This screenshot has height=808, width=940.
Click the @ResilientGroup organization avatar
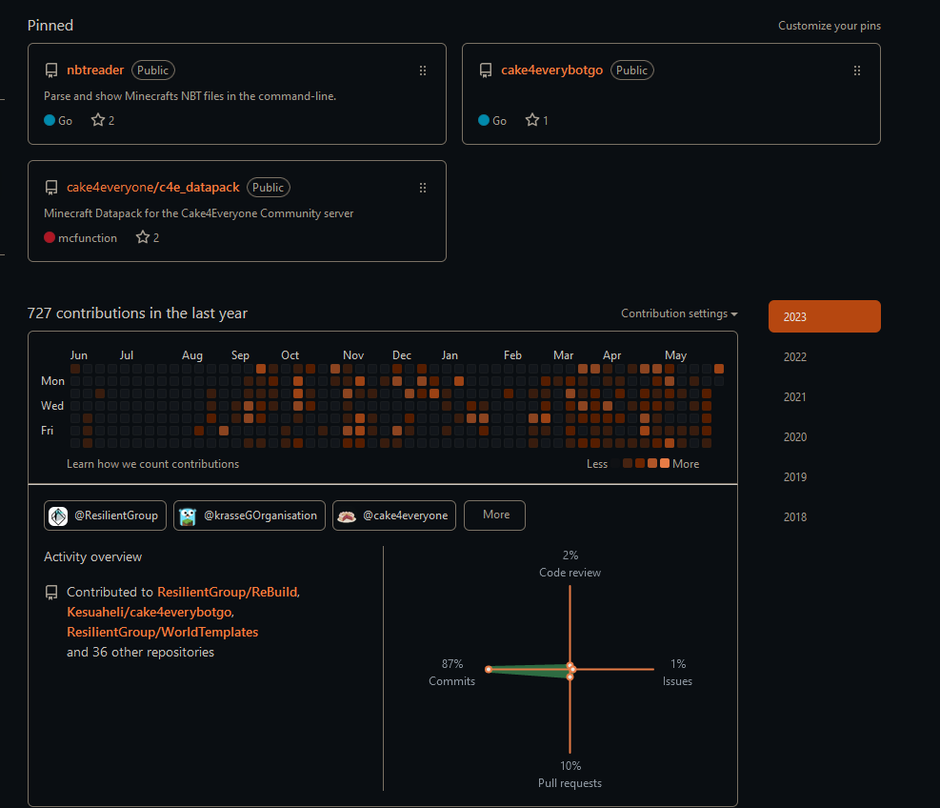59,515
